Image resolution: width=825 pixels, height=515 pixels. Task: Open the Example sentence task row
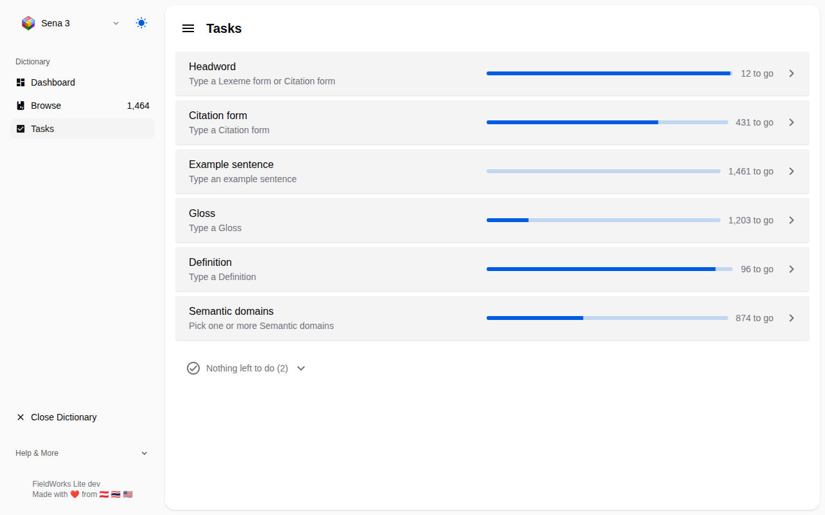click(492, 171)
